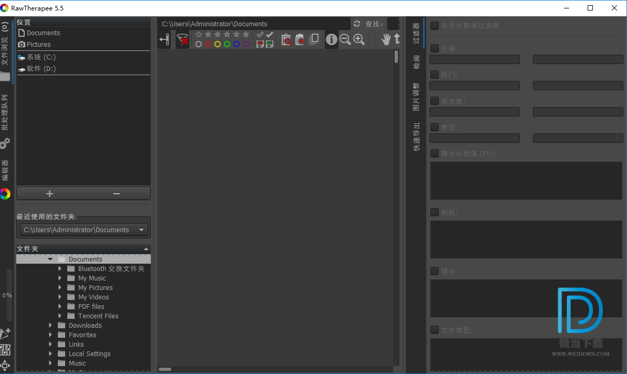Tick the 曝光补偿值 (EV) checkbox
The height and width of the screenshot is (374, 627).
point(435,153)
